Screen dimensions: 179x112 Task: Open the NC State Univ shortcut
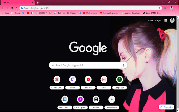[57, 83]
